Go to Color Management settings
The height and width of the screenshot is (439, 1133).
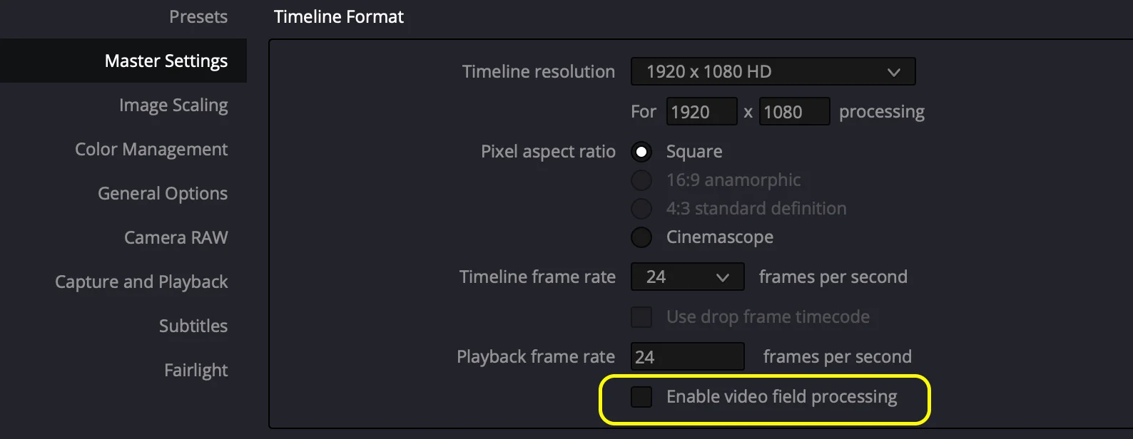click(x=151, y=150)
